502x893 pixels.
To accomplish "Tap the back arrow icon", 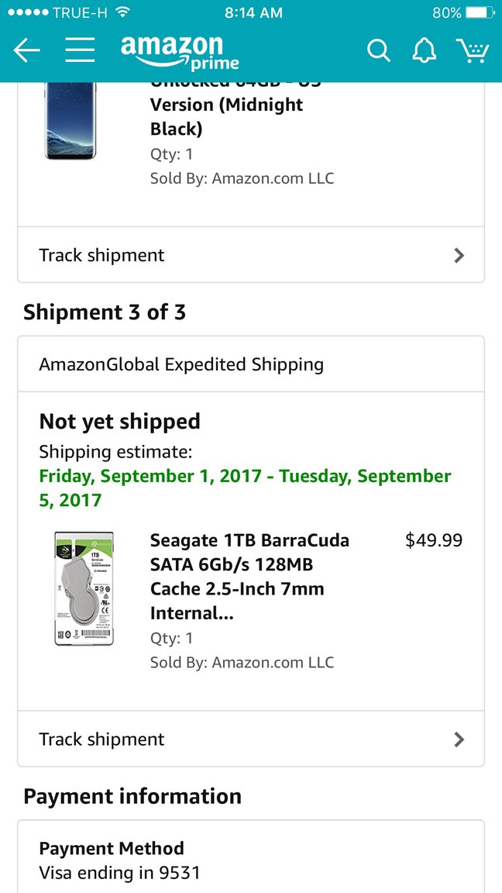I will pyautogui.click(x=26, y=51).
